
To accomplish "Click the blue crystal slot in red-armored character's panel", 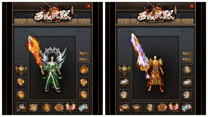I will point(187,107).
